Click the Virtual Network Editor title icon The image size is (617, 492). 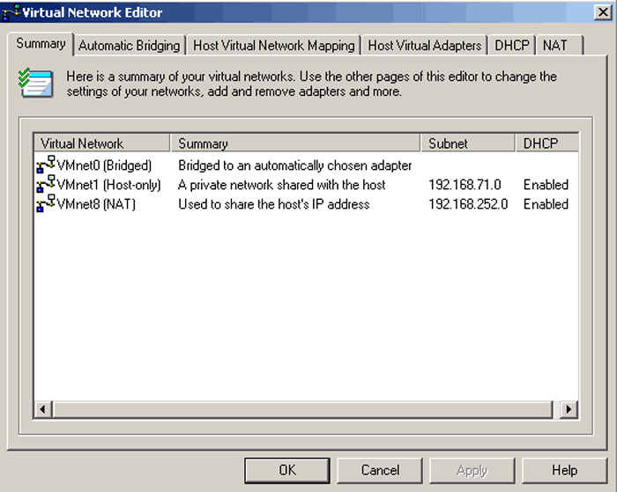11,12
